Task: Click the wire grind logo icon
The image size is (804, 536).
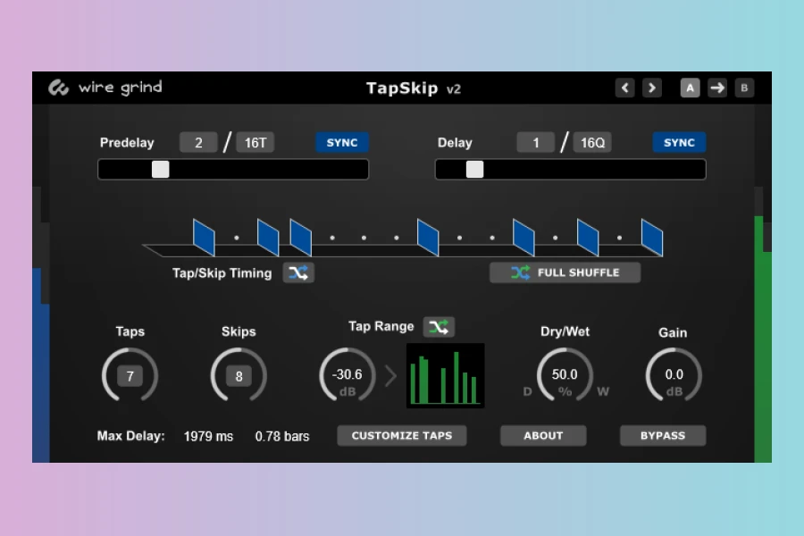Action: pyautogui.click(x=58, y=88)
